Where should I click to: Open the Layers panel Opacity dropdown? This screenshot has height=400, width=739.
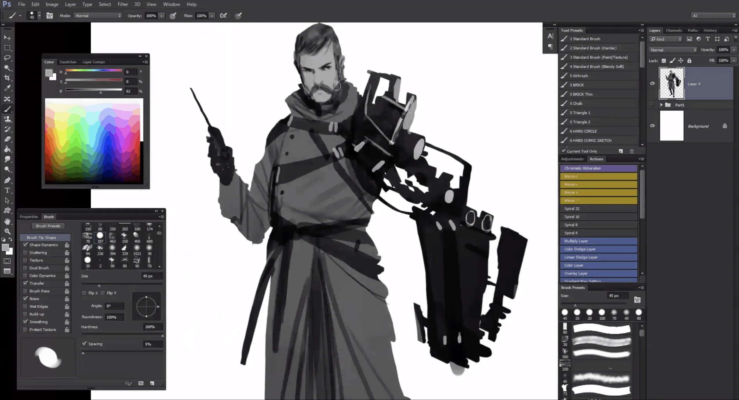pos(734,50)
